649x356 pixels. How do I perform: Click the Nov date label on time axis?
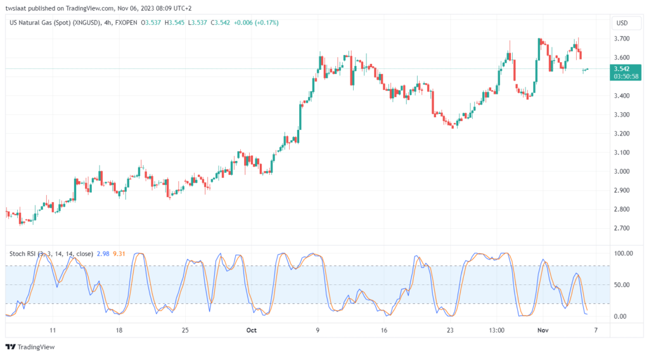(543, 331)
